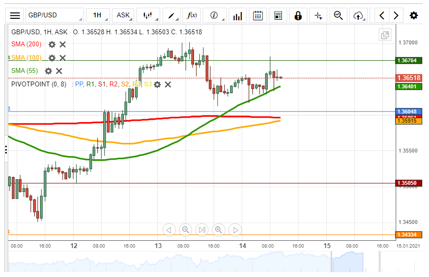Shift chart back with left chevron
The height and width of the screenshot is (277, 429).
[x=382, y=15]
